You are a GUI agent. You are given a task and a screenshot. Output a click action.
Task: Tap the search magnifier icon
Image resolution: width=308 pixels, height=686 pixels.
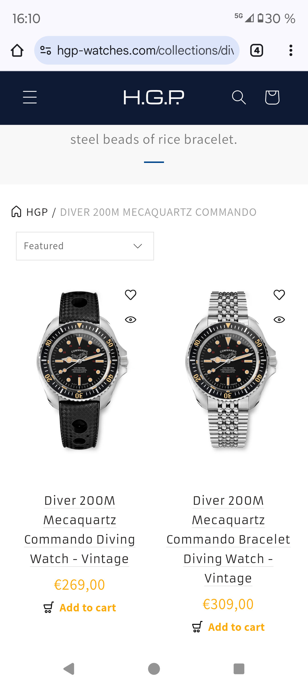click(x=239, y=97)
